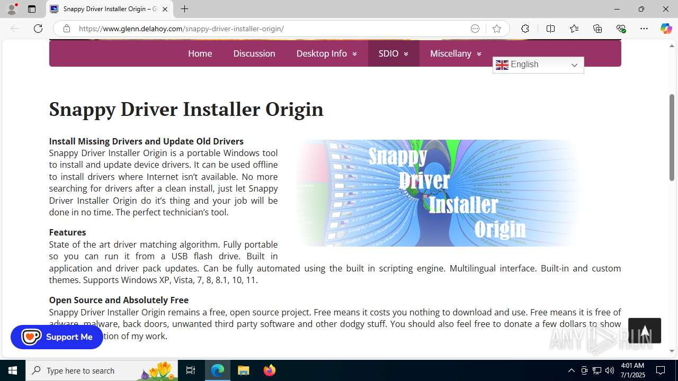Open the notification center icon
Screen dimensions: 678x381
click(661, 370)
